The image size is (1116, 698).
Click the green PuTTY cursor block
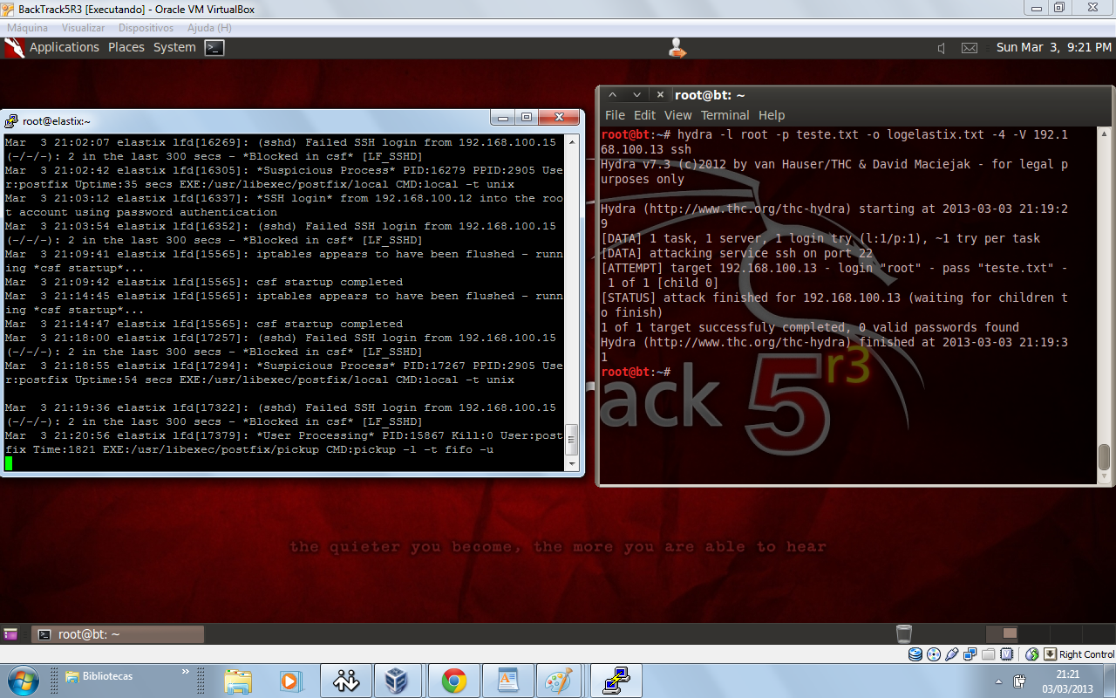[9, 463]
